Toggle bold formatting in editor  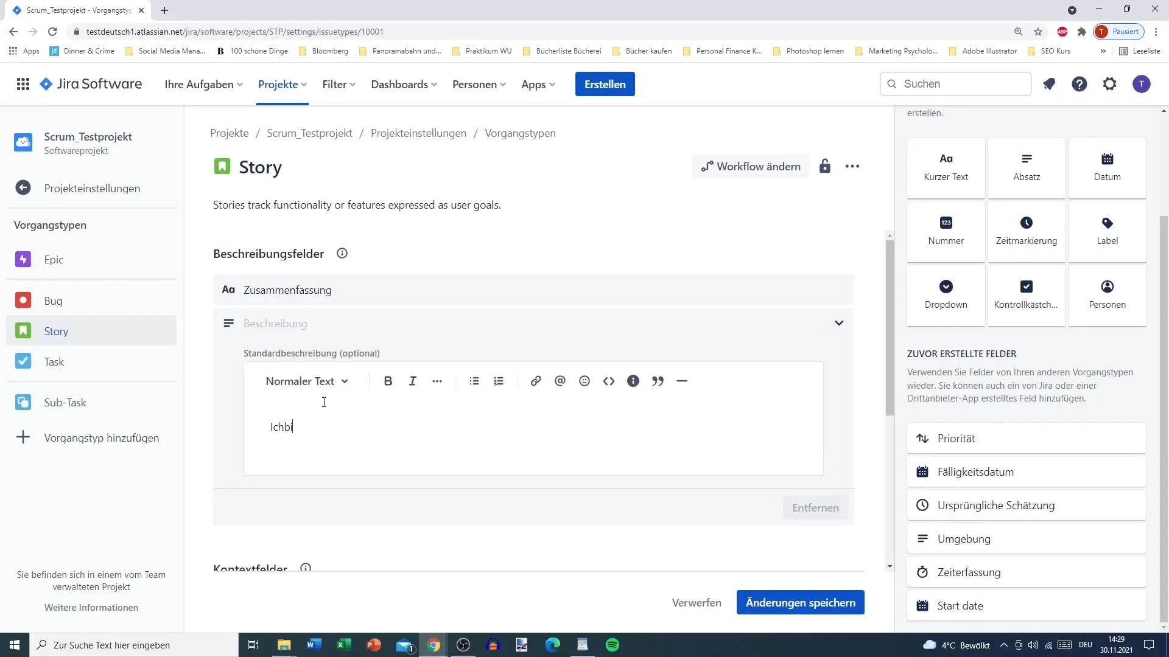pyautogui.click(x=388, y=381)
